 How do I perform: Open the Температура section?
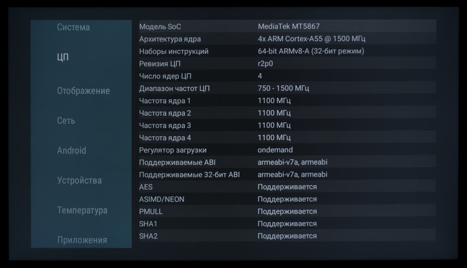[x=82, y=210]
